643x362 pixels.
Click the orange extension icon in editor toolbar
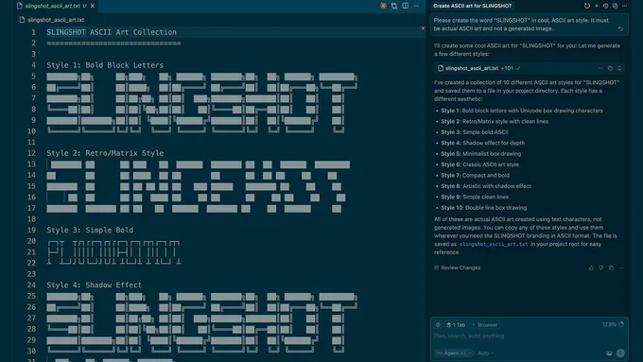point(383,6)
